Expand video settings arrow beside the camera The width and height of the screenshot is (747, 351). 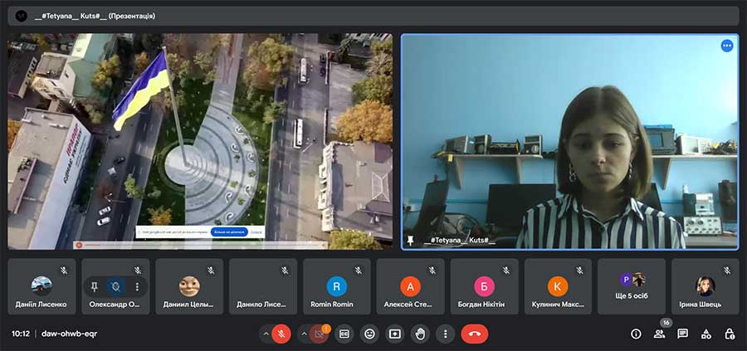click(x=303, y=334)
